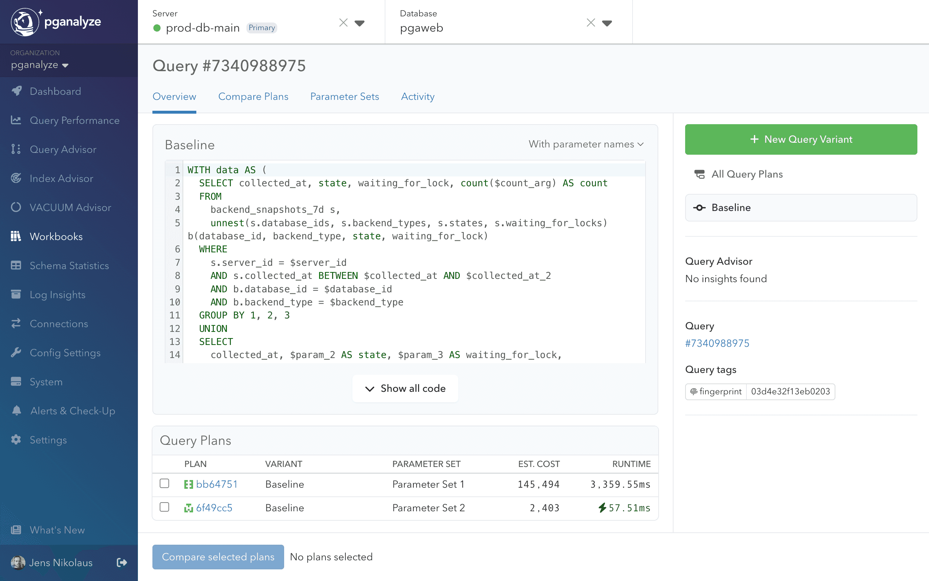Open query link #7340988975
The width and height of the screenshot is (929, 581).
tap(717, 343)
